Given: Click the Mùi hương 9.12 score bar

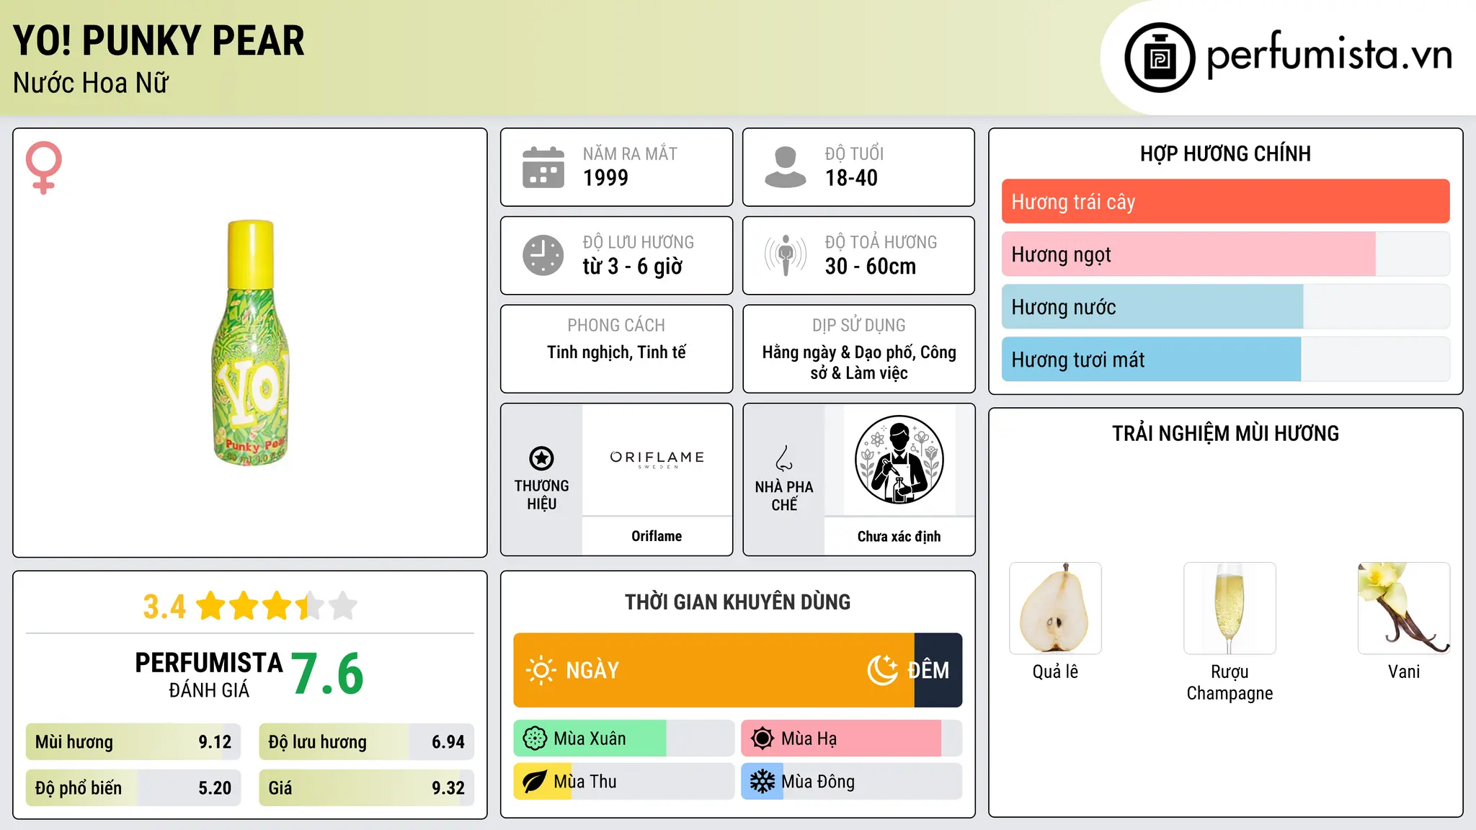Looking at the screenshot, I should [x=133, y=742].
